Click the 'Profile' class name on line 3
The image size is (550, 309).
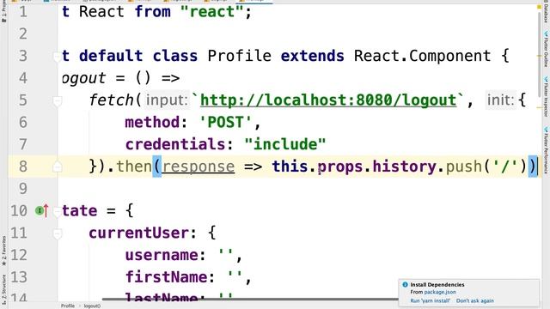(x=239, y=56)
